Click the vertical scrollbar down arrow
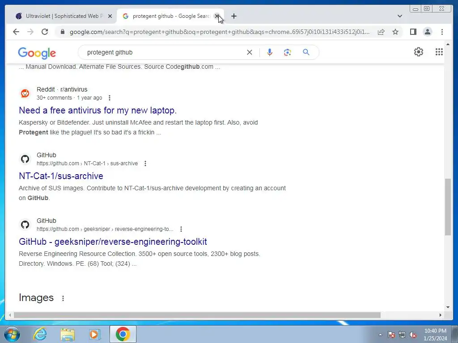Image resolution: width=458 pixels, height=343 pixels. coord(448,307)
